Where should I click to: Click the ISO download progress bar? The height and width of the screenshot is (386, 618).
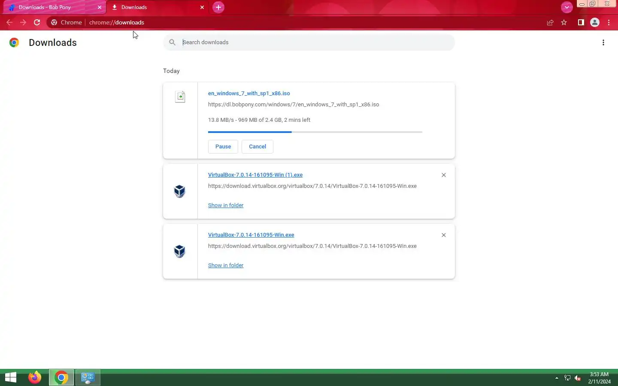click(315, 132)
